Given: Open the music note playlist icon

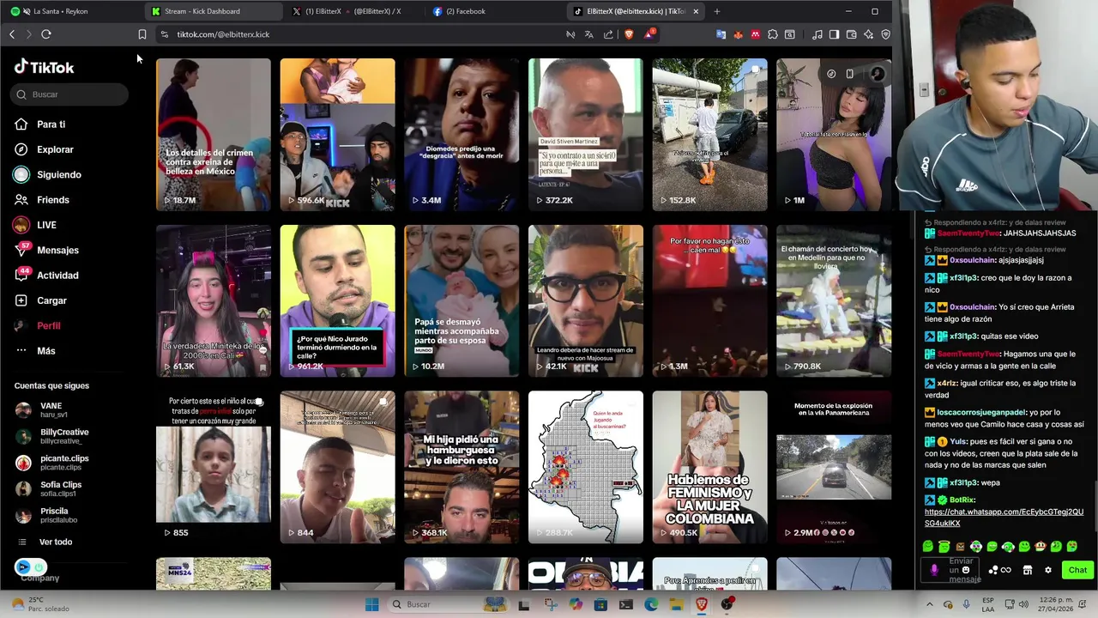Looking at the screenshot, I should (817, 34).
